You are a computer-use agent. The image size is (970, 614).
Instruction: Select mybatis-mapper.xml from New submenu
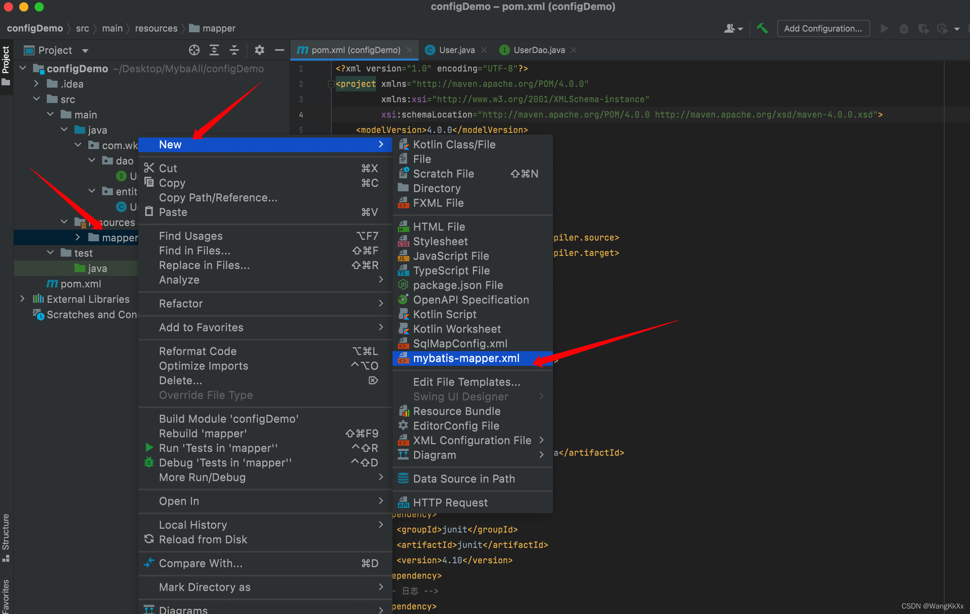click(x=466, y=358)
